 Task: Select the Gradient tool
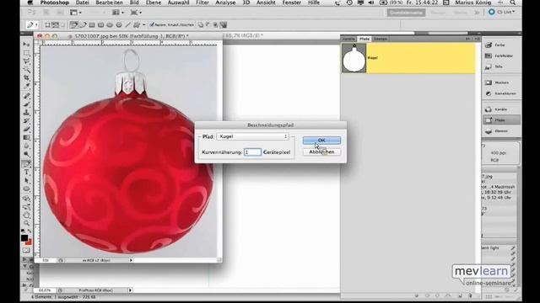point(26,137)
